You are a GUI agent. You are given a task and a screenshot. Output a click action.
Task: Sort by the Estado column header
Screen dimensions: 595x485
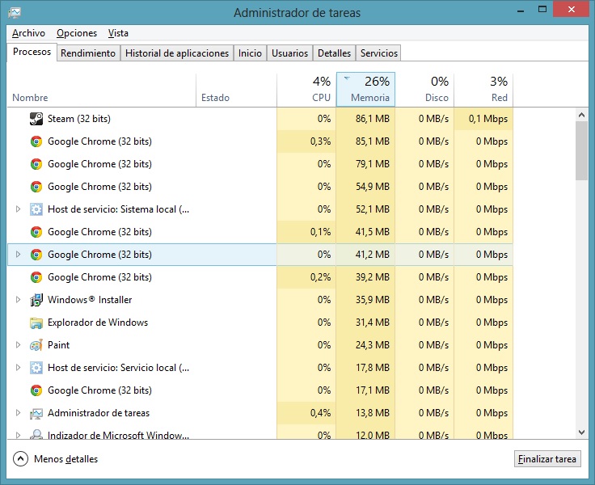click(x=236, y=90)
